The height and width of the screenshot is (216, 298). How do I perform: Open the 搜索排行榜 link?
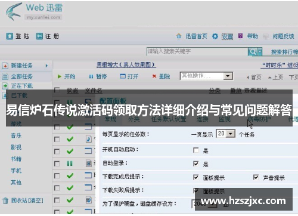[x=284, y=52]
